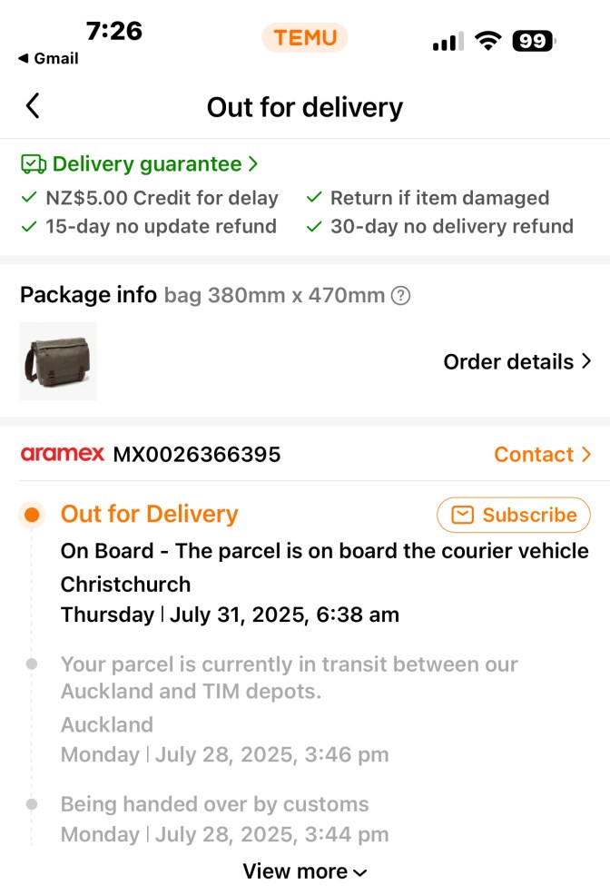The image size is (610, 895).
Task: Tap the orange Out for Delivery status dot
Action: click(x=32, y=516)
